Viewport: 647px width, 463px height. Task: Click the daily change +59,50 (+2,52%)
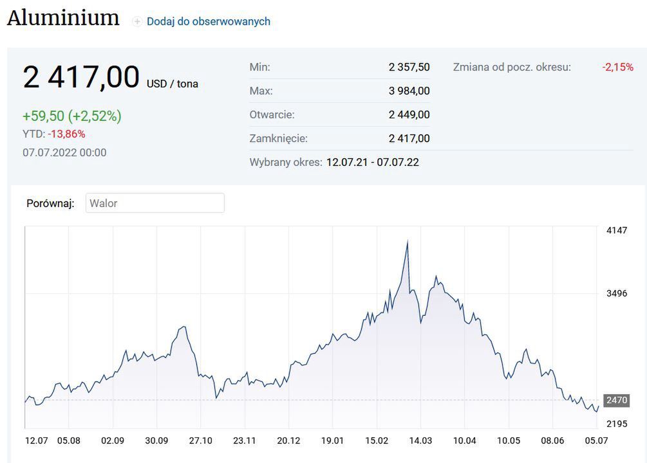point(72,116)
